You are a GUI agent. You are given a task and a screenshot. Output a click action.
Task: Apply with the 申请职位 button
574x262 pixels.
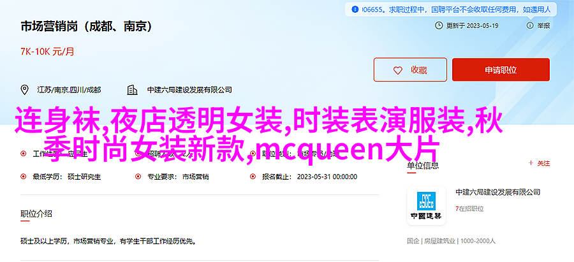pos(501,69)
